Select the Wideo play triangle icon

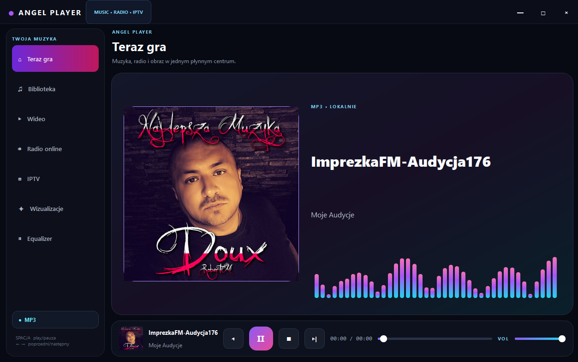point(20,119)
